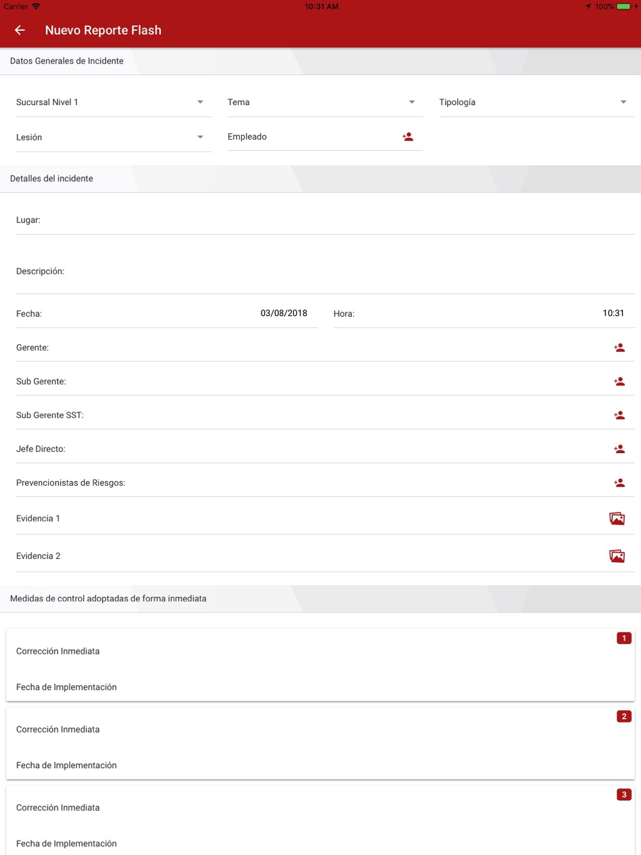
Task: Tap the Nuevo Reporte Flash title
Action: 103,30
